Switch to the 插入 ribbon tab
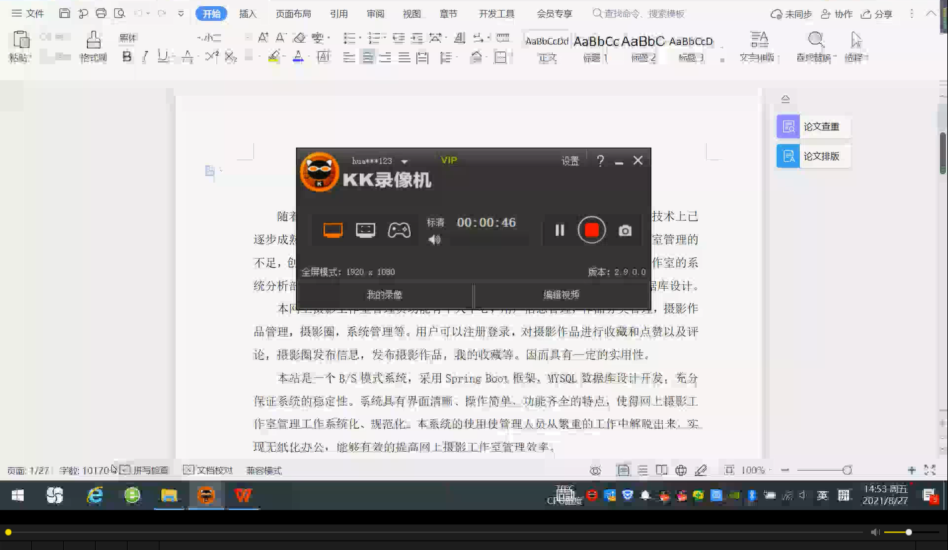This screenshot has width=948, height=550. tap(248, 13)
